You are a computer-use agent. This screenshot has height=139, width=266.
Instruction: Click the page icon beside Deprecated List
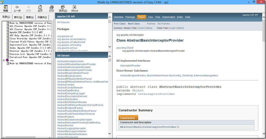(x=8, y=45)
